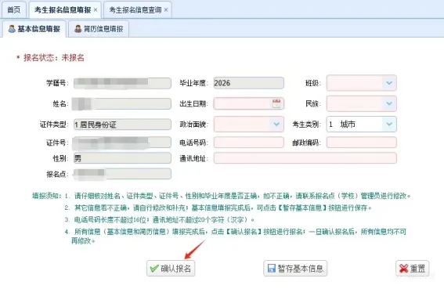This screenshot has height=289, width=444.
Task: Click the 证件类型 field 居民身份证
Action: point(122,125)
